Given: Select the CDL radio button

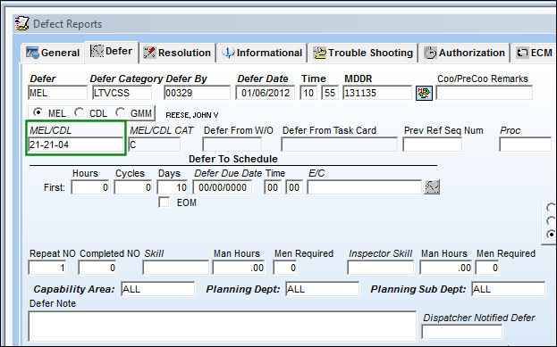Looking at the screenshot, I should point(79,112).
